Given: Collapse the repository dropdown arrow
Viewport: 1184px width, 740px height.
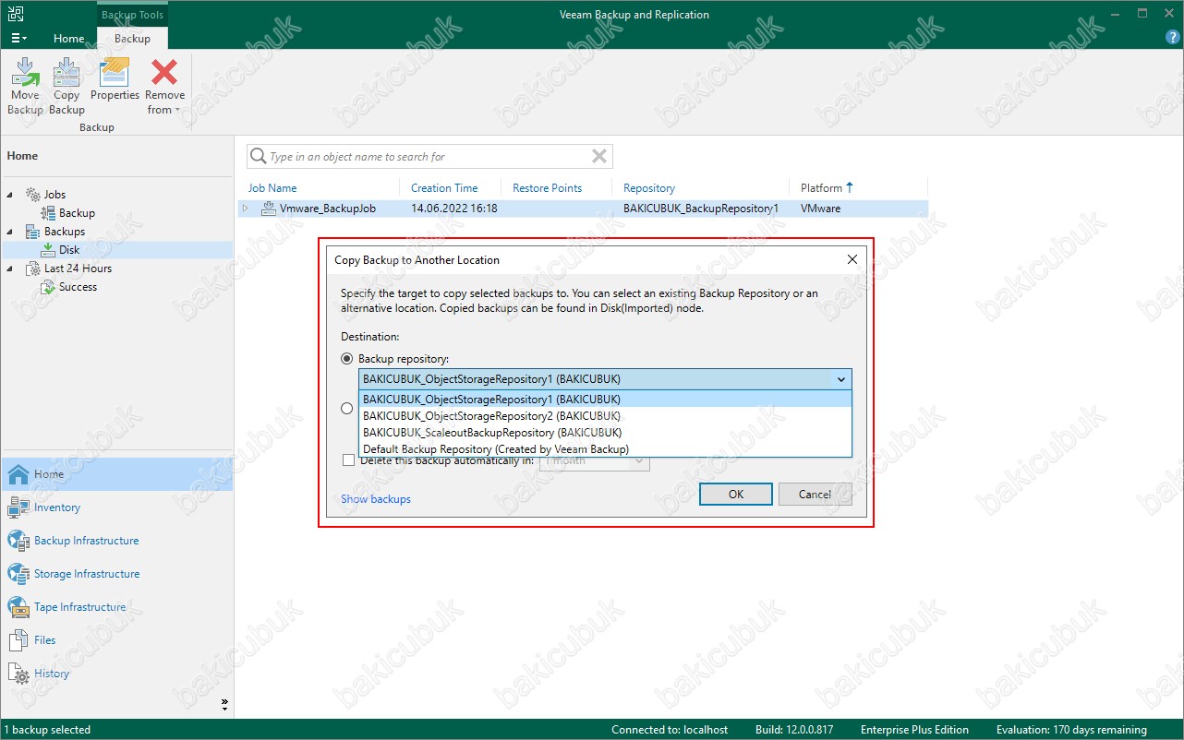Looking at the screenshot, I should (x=841, y=379).
